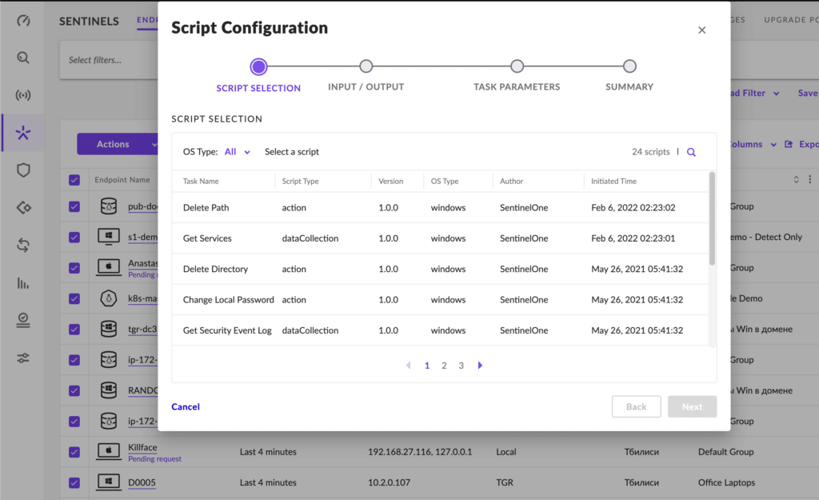Screen dimensions: 819x500
Task: Click the script list vertical scrollbar
Action: tap(712, 218)
